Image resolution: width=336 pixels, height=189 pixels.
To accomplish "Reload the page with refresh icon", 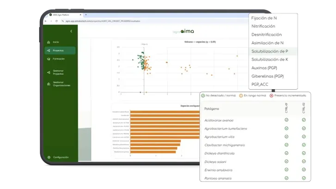I will [x=56, y=21].
